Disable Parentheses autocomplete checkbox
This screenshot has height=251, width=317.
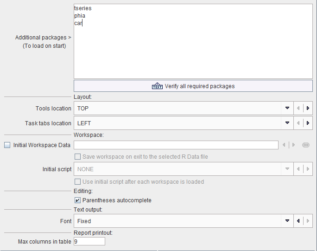click(77, 200)
